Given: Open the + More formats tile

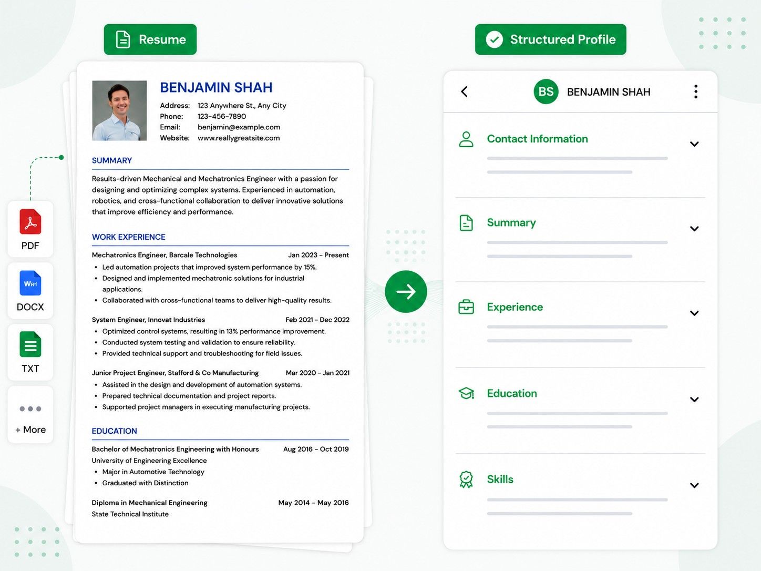Looking at the screenshot, I should [x=30, y=414].
